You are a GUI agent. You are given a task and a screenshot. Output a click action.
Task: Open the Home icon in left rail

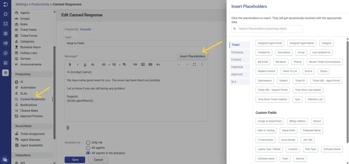[x=5, y=14]
